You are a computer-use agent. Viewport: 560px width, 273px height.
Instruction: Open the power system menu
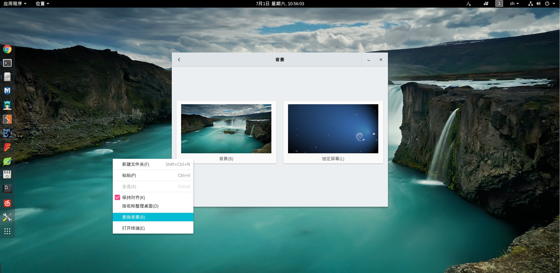tap(549, 4)
